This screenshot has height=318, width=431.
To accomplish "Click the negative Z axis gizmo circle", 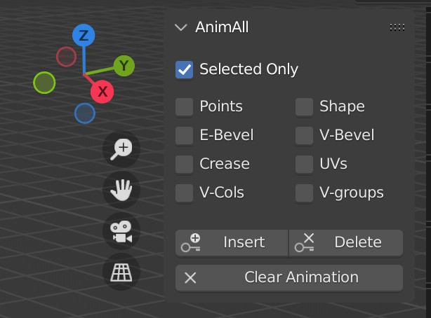I will point(85,113).
